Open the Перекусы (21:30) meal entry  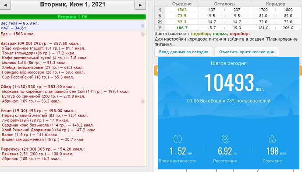pyautogui.click(x=43, y=149)
